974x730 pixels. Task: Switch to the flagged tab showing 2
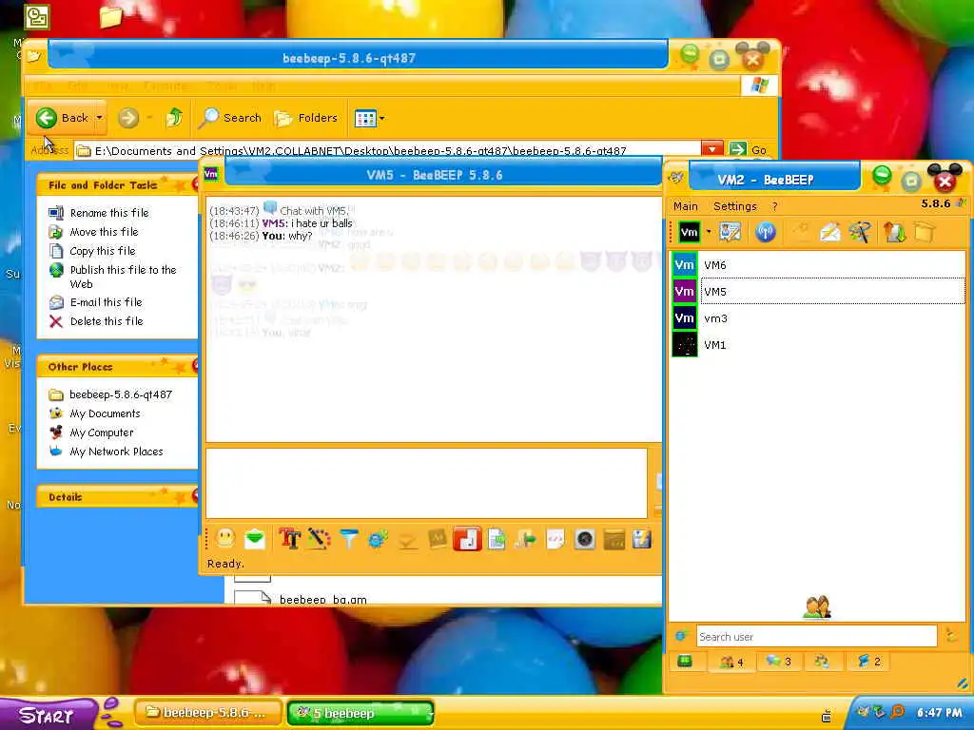pyautogui.click(x=869, y=662)
